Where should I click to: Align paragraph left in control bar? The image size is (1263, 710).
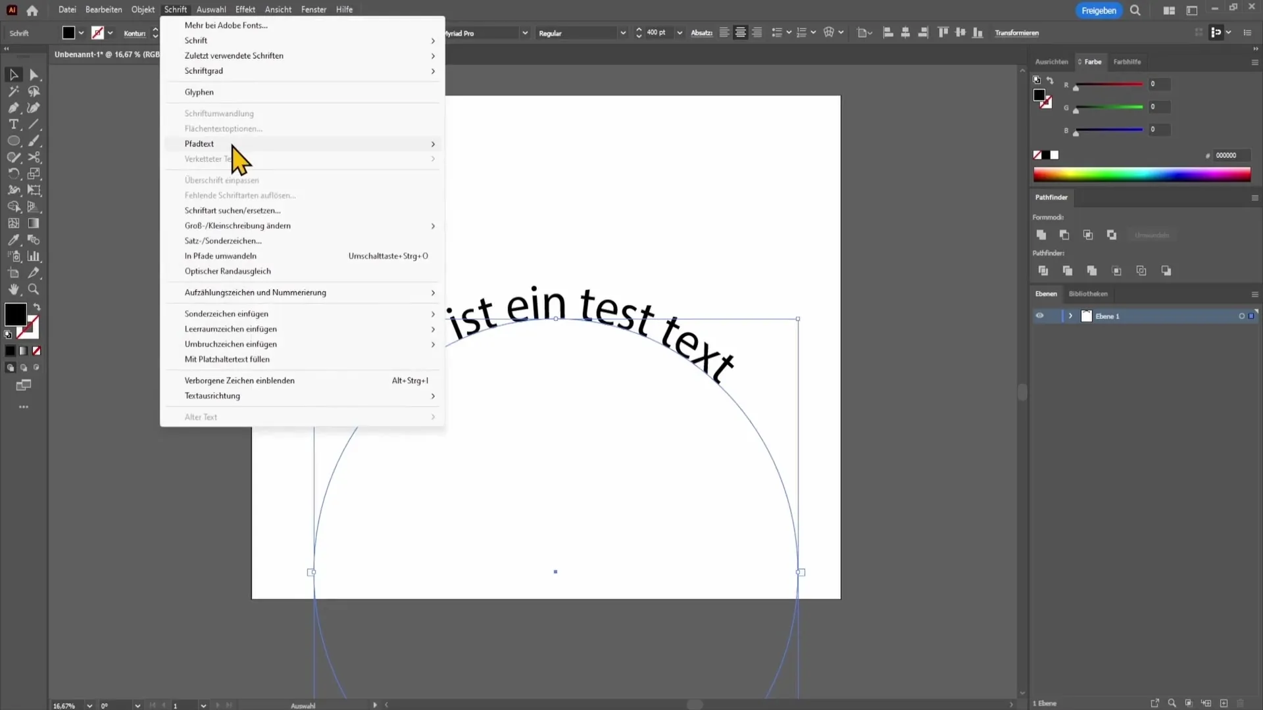point(724,33)
